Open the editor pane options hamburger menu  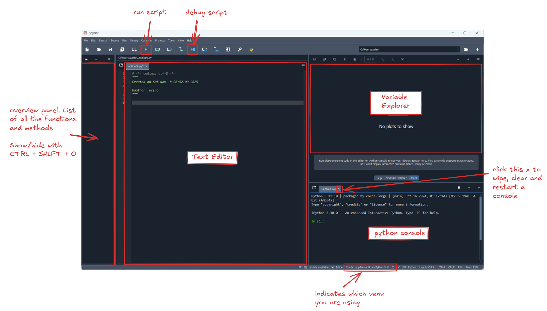click(x=303, y=65)
